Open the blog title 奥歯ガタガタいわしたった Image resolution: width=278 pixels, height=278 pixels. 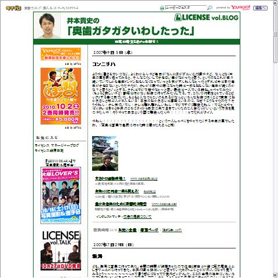pos(130,31)
